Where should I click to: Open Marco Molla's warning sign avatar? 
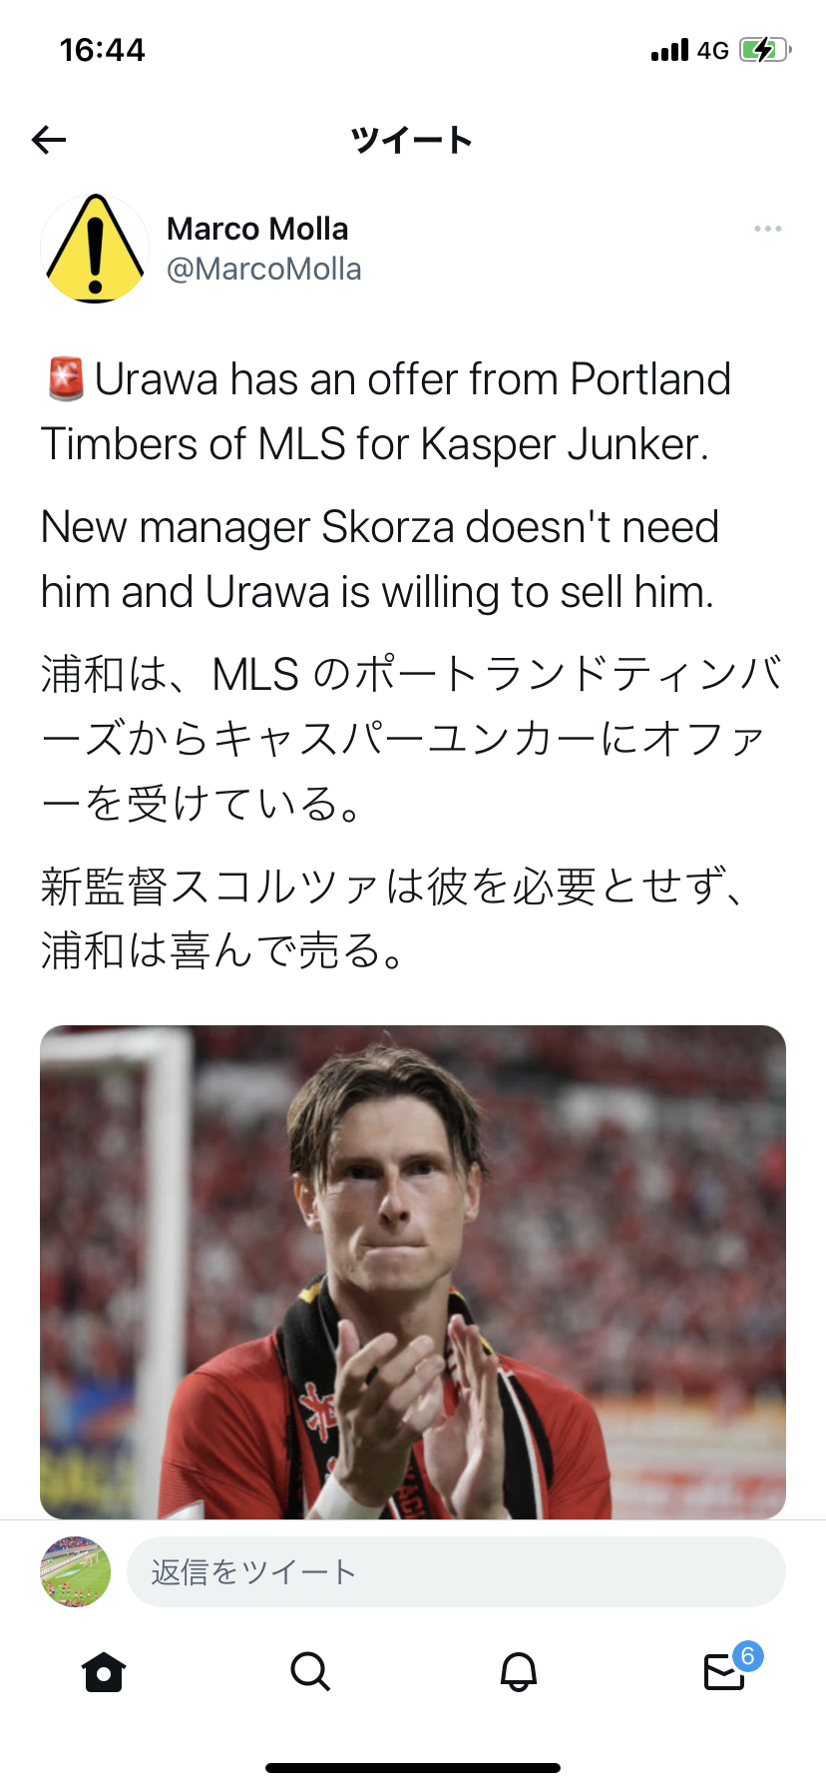click(95, 249)
